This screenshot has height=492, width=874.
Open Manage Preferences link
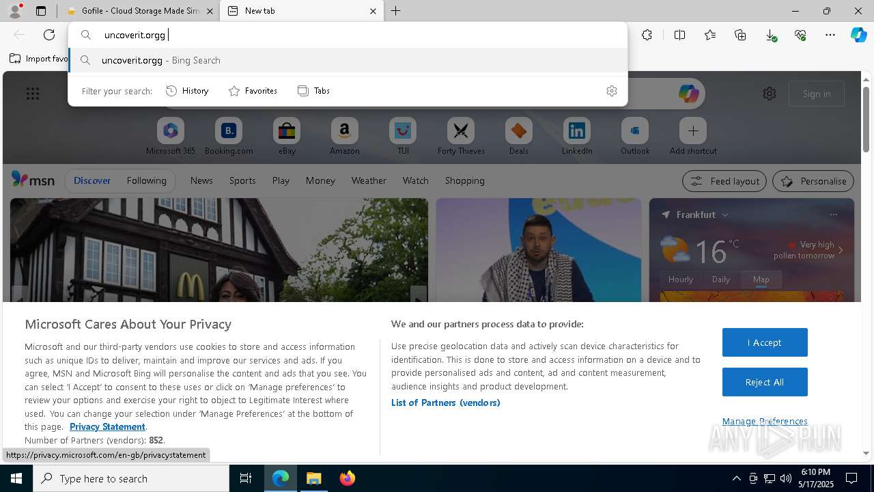[765, 421]
